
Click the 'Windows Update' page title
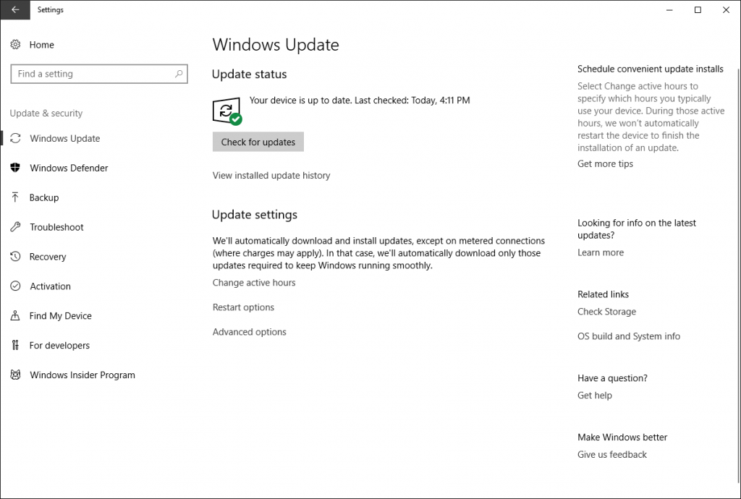point(276,44)
